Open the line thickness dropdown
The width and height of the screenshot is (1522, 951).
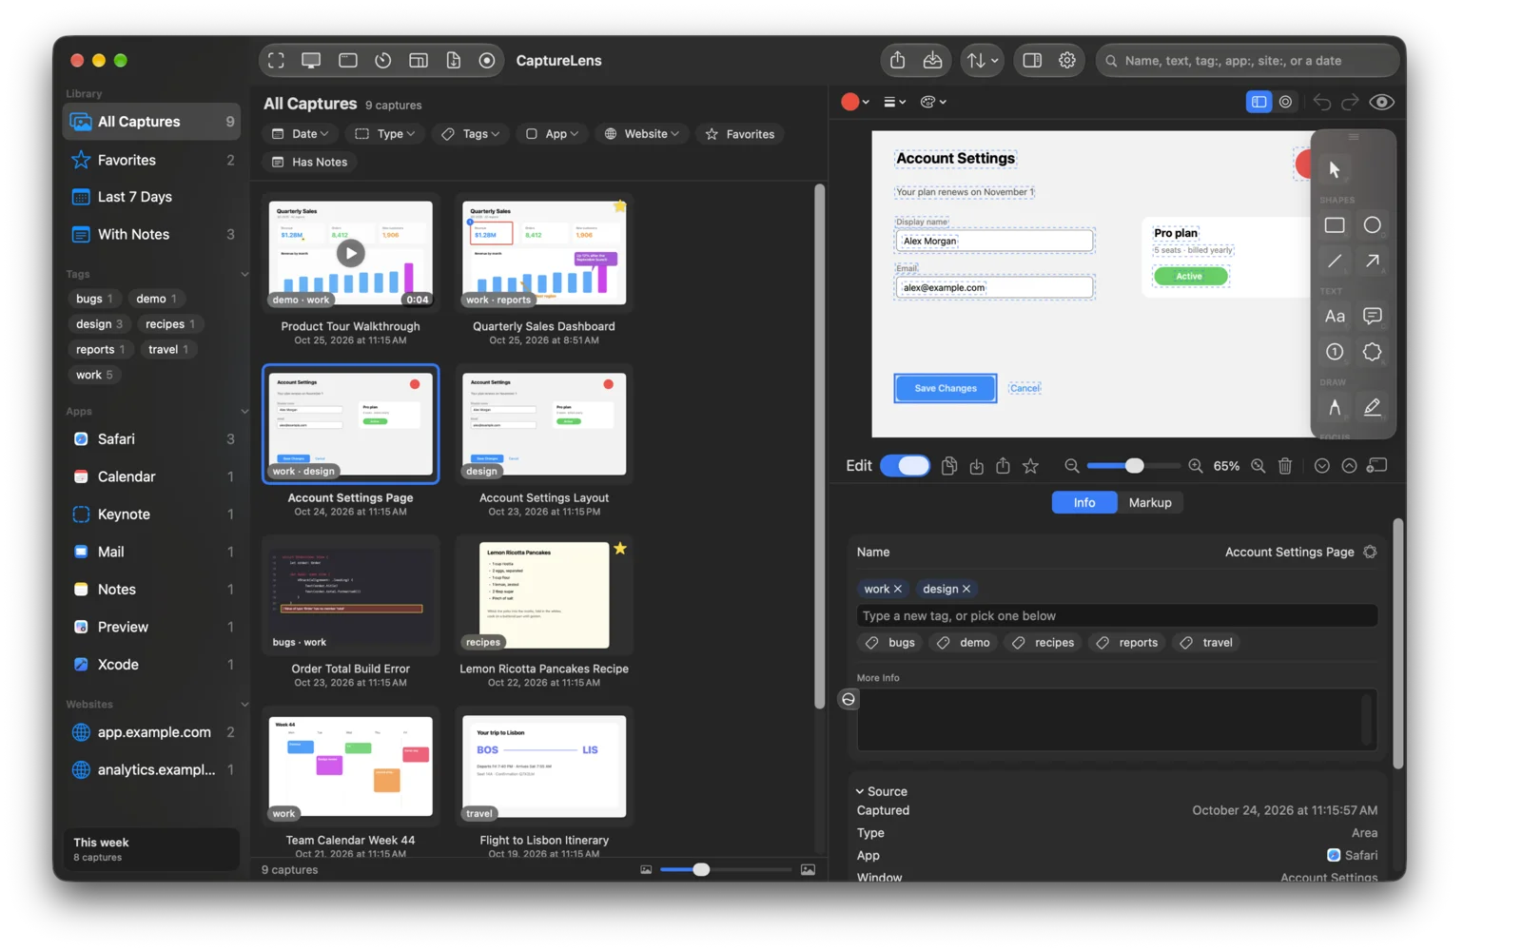coord(894,102)
